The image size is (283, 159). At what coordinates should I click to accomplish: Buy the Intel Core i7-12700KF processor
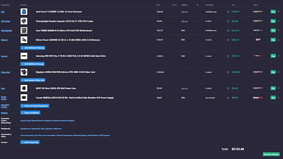273,12
